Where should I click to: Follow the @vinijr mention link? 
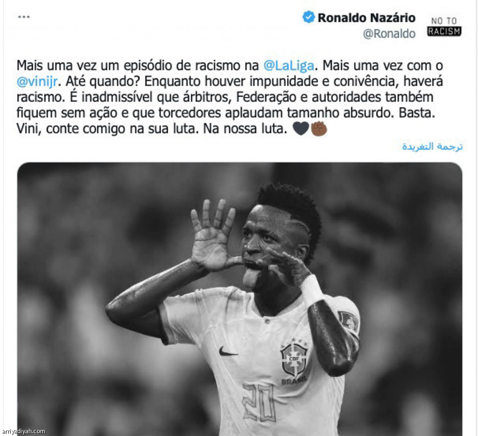coord(37,81)
